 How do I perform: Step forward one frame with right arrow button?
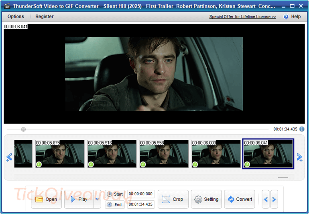(x=274, y=199)
